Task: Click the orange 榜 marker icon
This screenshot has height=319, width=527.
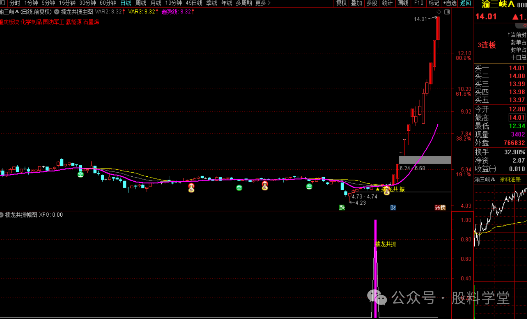Action: click(443, 207)
